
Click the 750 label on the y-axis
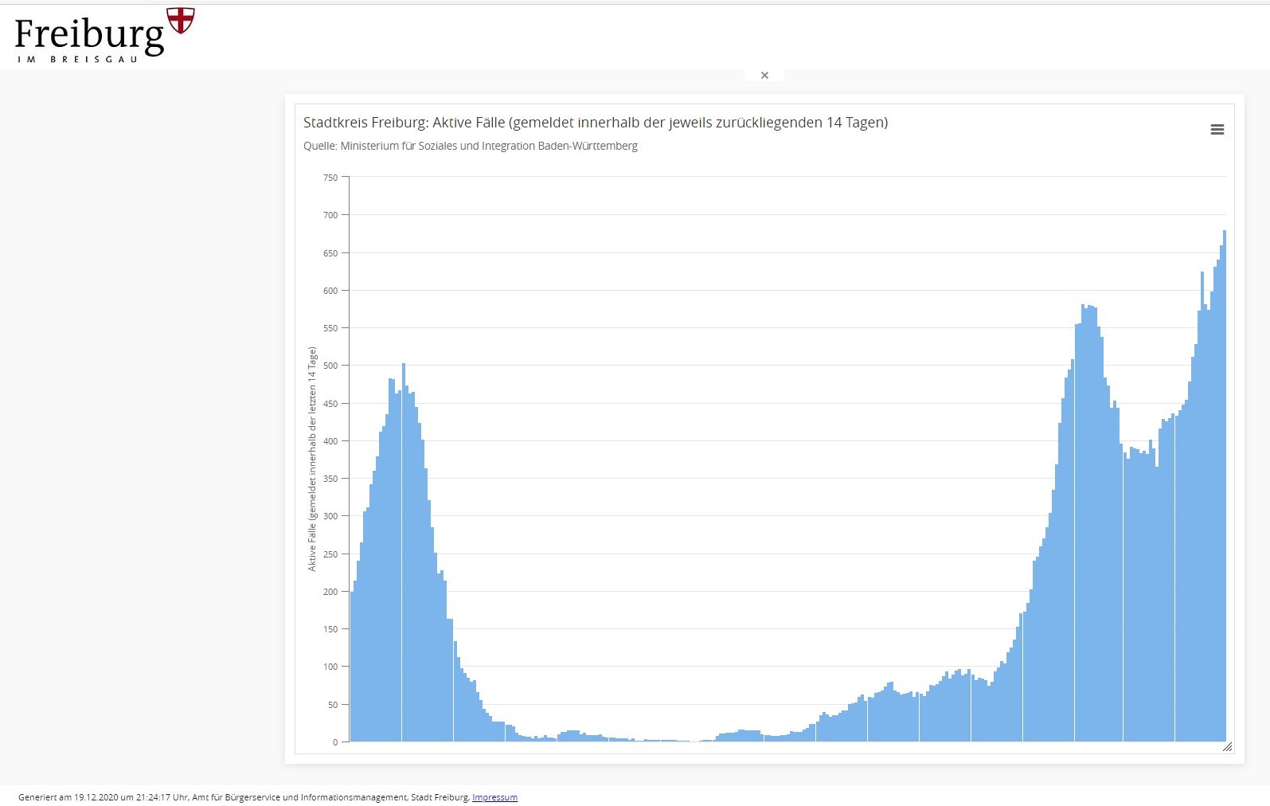pyautogui.click(x=330, y=178)
